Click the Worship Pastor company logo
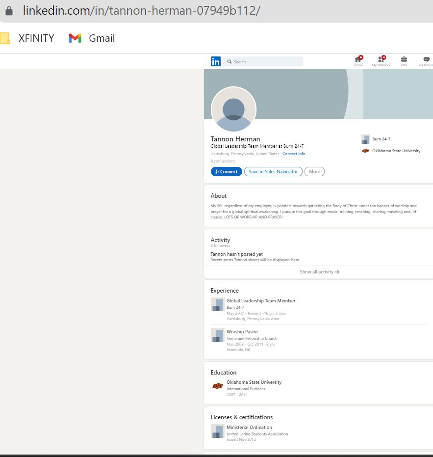Viewport: 433px width, 457px height. click(x=218, y=335)
